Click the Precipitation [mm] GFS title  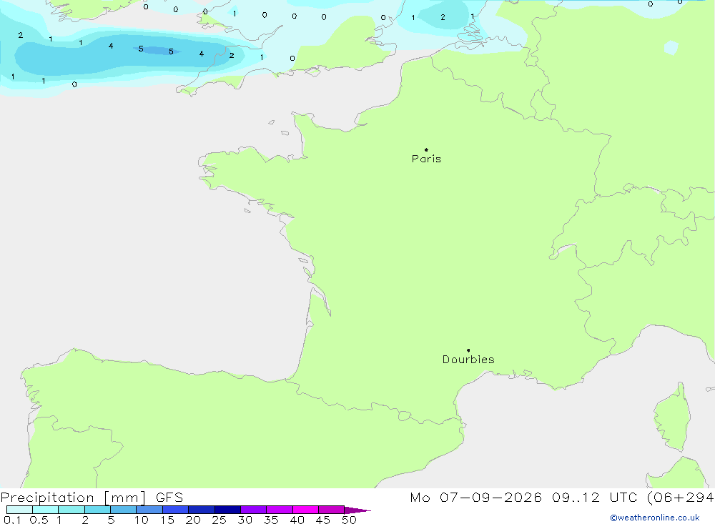coord(92,497)
